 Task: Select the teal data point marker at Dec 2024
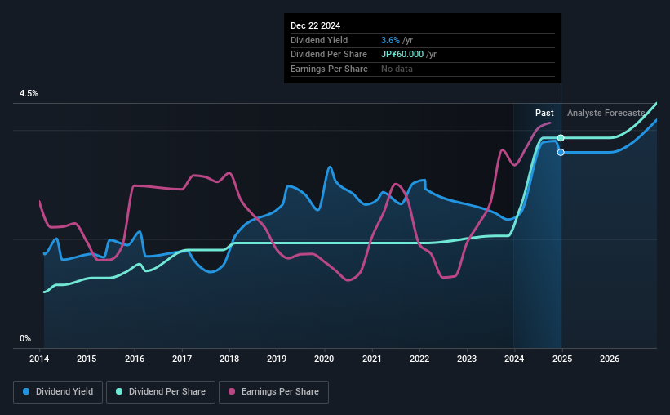[x=561, y=138]
